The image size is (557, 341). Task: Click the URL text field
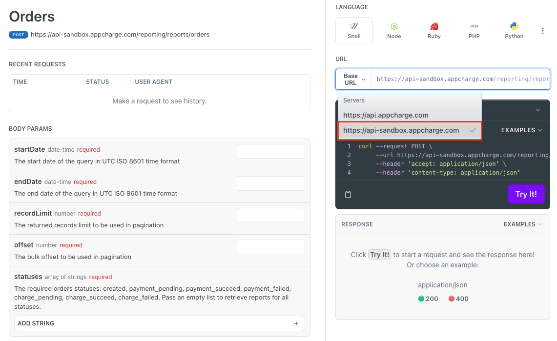click(461, 79)
